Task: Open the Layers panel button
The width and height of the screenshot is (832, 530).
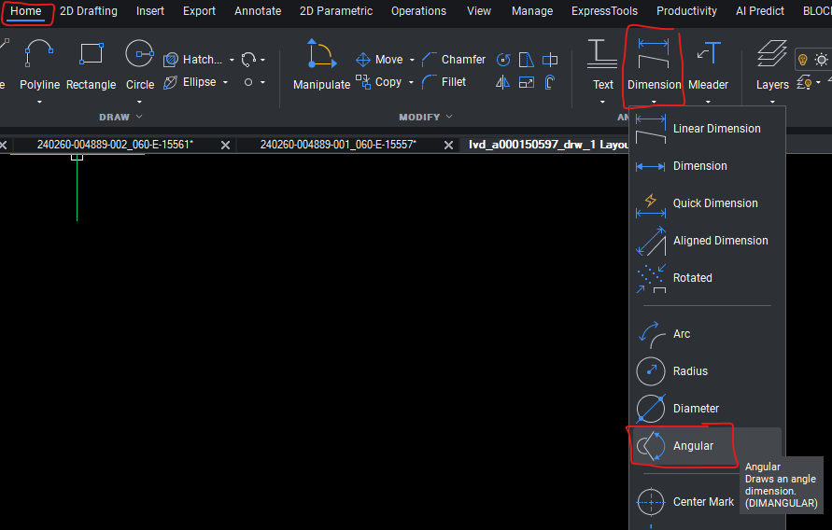Action: (x=772, y=64)
